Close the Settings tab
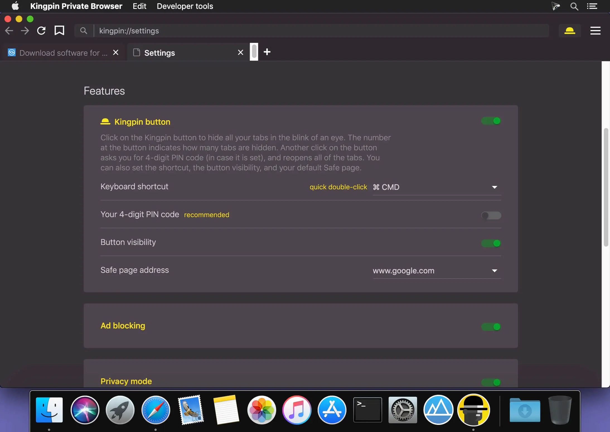The width and height of the screenshot is (610, 432). [240, 52]
